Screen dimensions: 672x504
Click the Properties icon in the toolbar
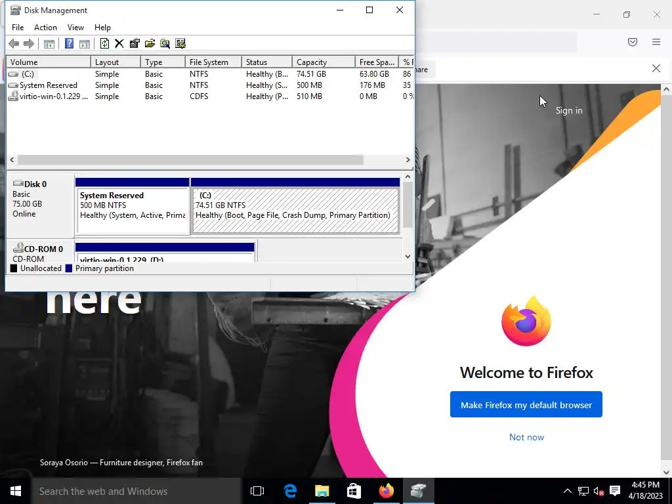[135, 43]
